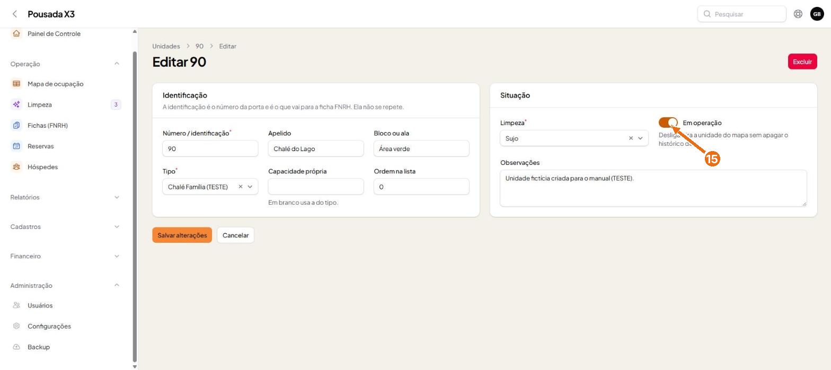
Task: Open the Painel de Controle home icon
Action: pyautogui.click(x=16, y=33)
